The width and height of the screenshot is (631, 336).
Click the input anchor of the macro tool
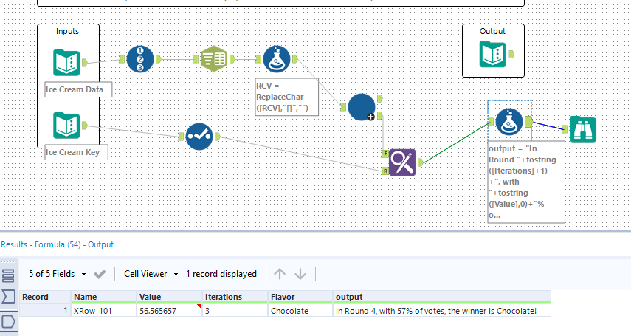point(343,107)
